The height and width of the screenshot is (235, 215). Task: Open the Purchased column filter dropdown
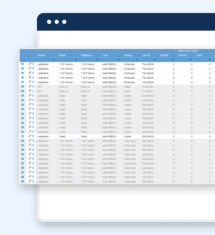(191, 60)
